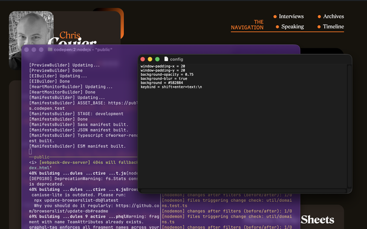Maximize the config window with green button
This screenshot has height=229, width=367.
157,59
